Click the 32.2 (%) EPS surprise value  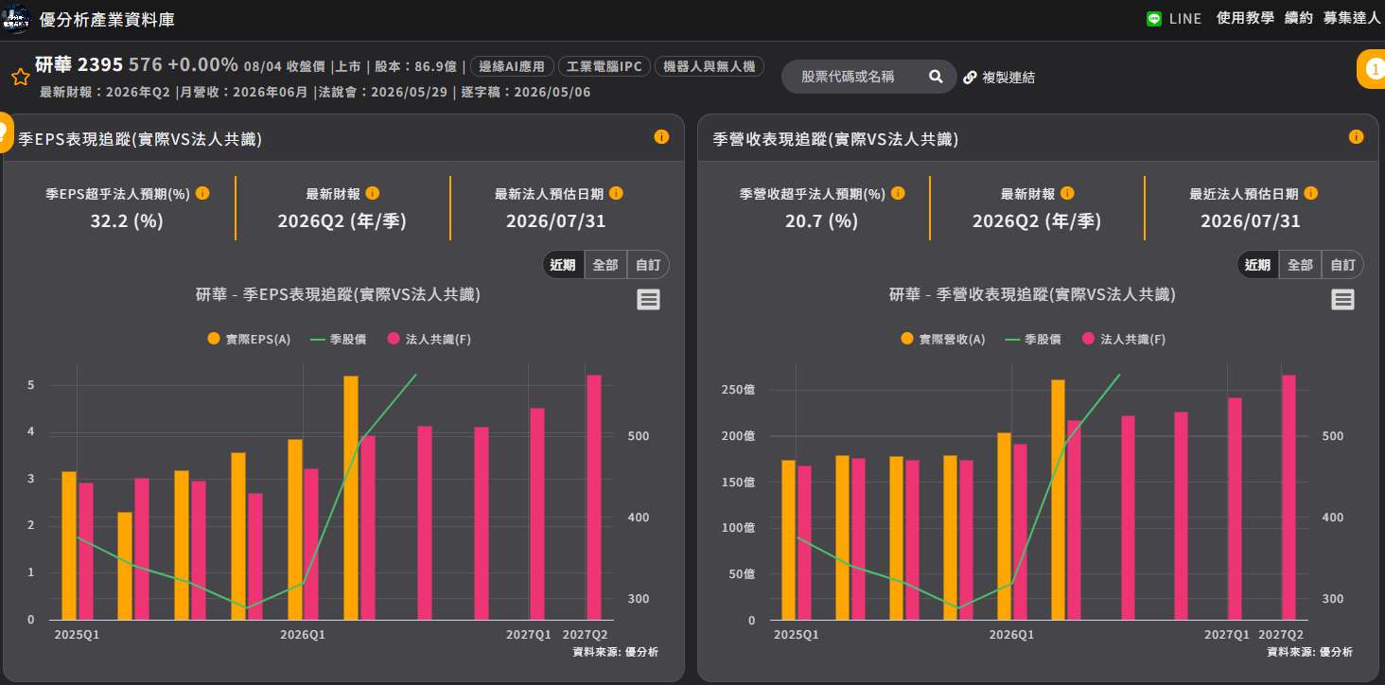pyautogui.click(x=127, y=221)
